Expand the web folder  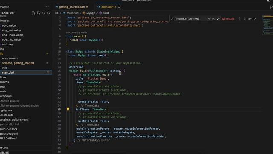point(3,91)
